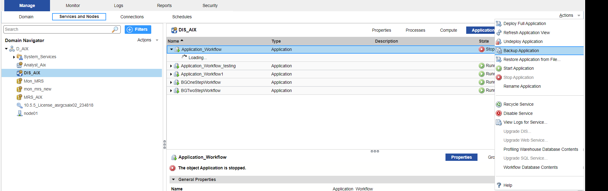Click the search magnifier icon
The height and width of the screenshot is (191, 608).
coord(115,29)
